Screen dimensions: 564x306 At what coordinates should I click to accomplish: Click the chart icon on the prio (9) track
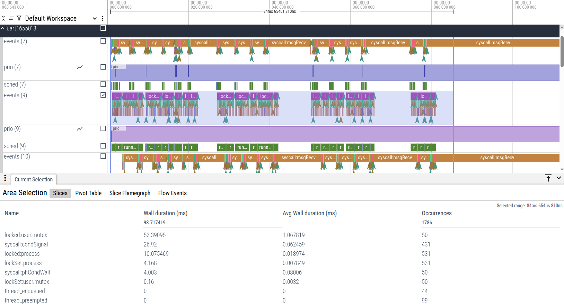click(x=80, y=129)
